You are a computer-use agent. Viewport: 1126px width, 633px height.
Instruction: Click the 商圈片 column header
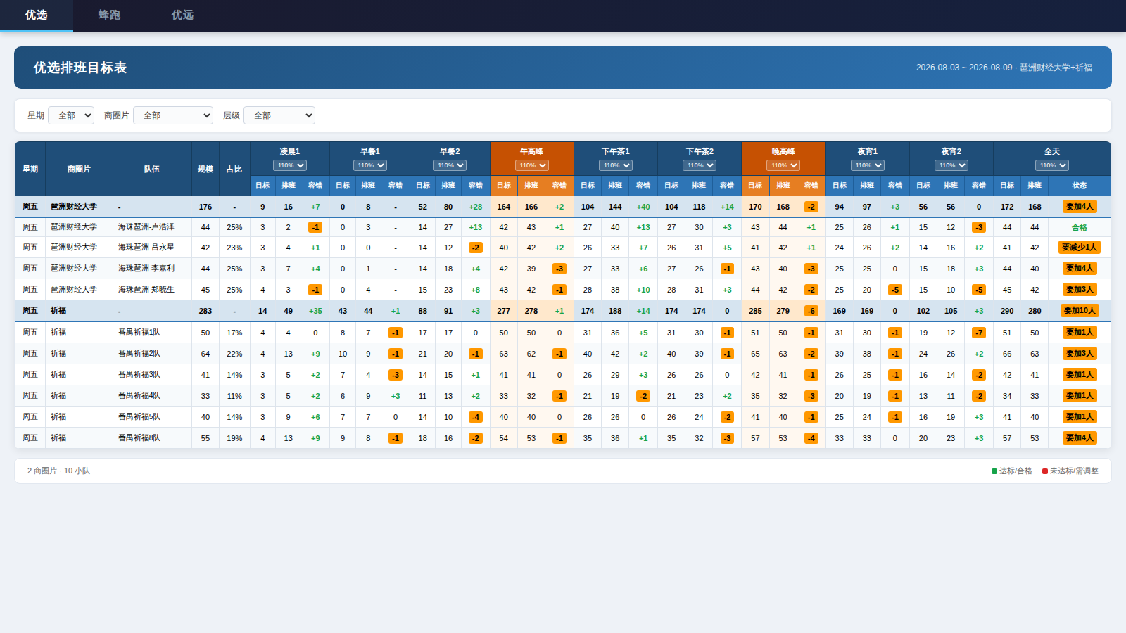79,169
